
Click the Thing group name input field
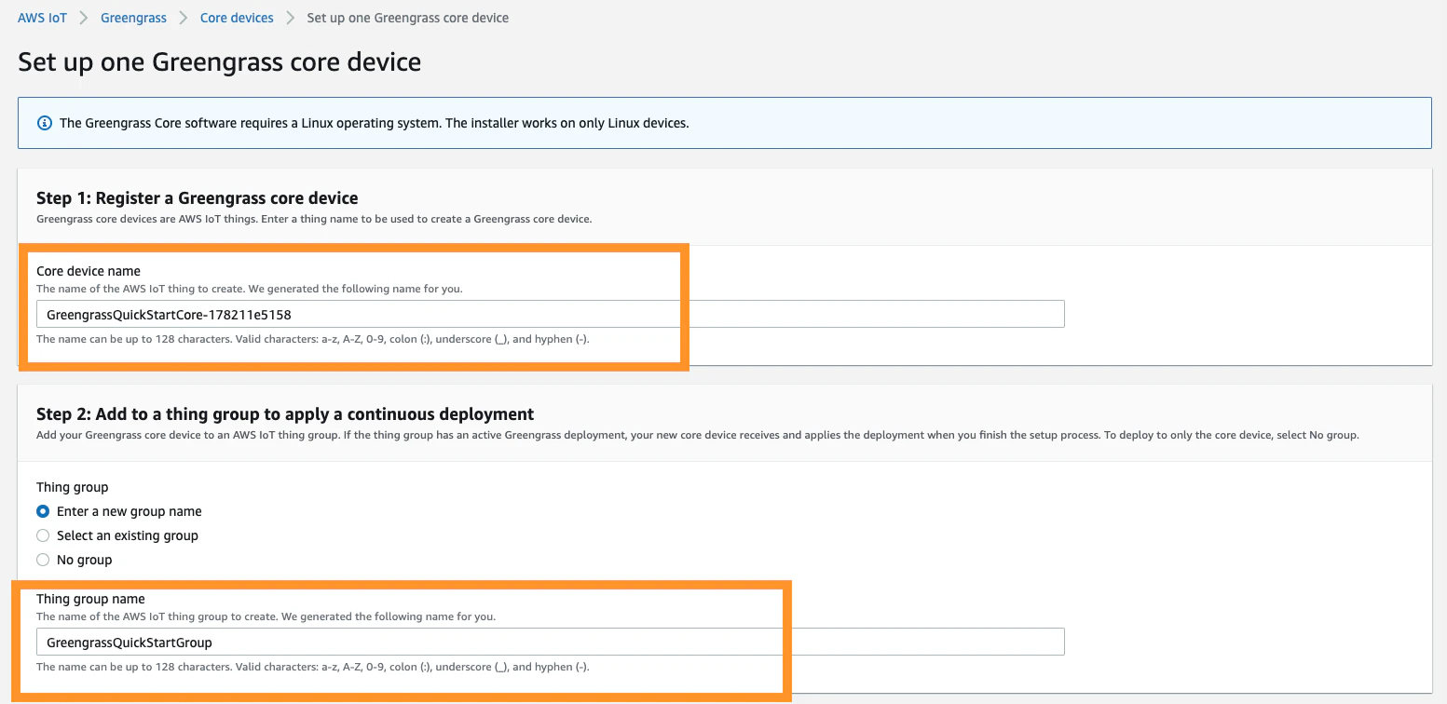tap(550, 642)
